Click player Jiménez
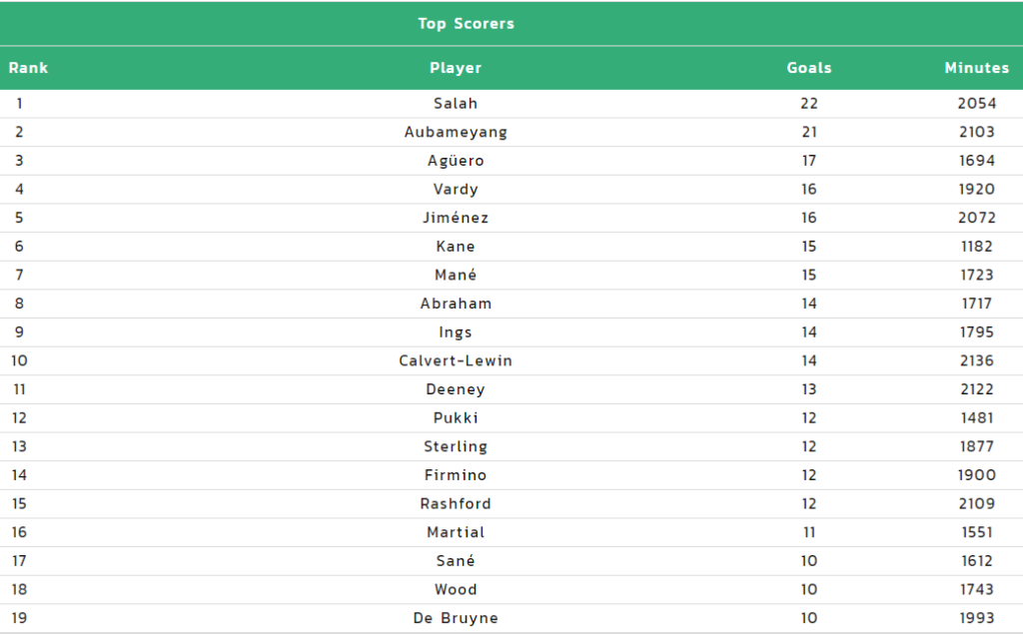1023x634 pixels. click(x=456, y=218)
